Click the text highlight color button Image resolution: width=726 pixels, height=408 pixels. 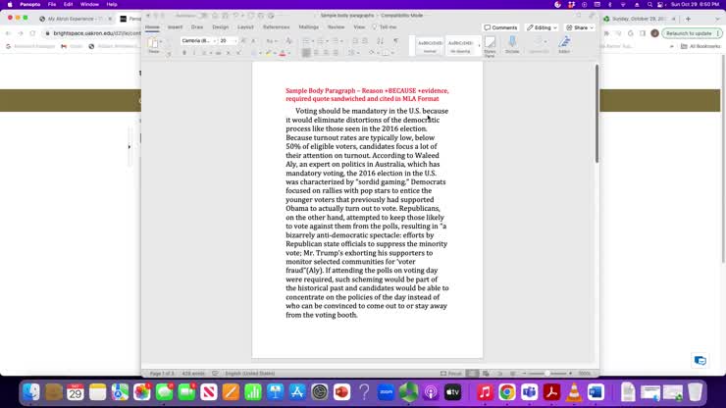268,53
